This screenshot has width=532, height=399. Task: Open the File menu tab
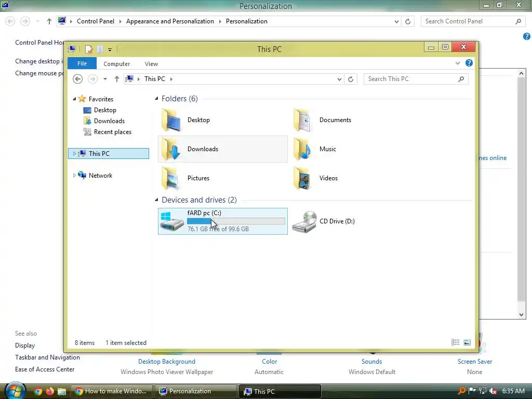[x=82, y=63]
